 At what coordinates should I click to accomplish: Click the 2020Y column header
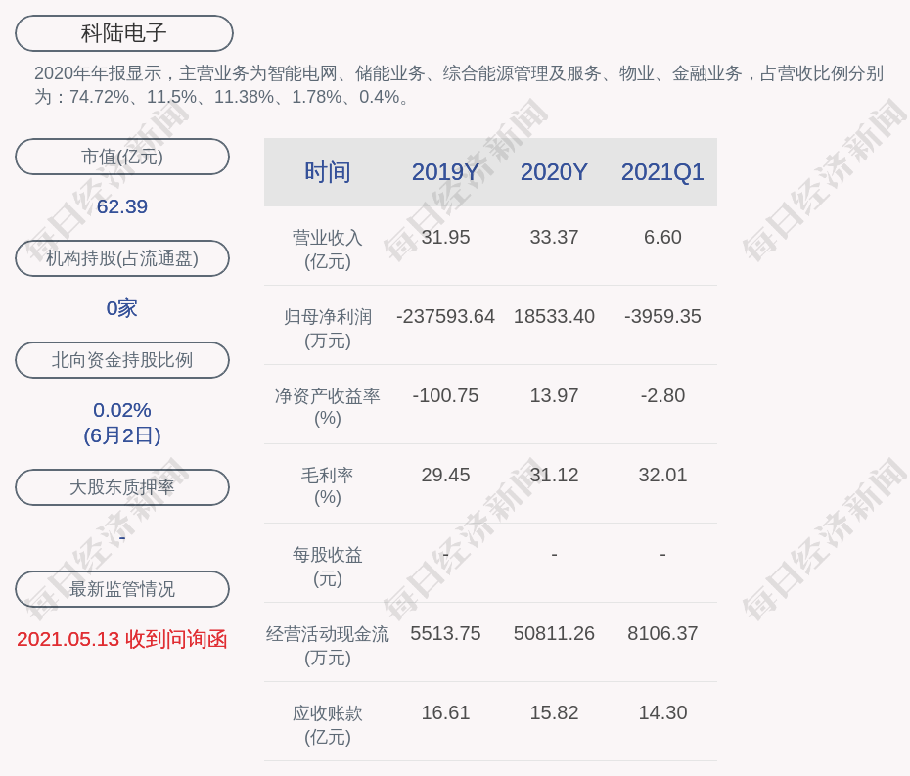[554, 172]
